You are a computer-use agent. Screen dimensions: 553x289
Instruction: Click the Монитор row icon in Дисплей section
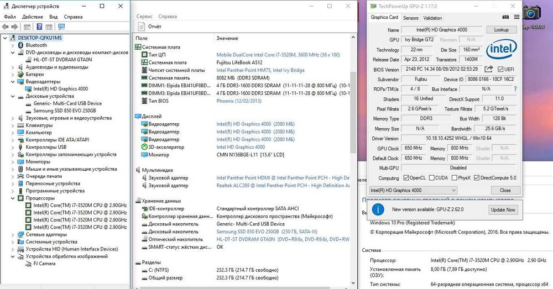click(x=144, y=155)
